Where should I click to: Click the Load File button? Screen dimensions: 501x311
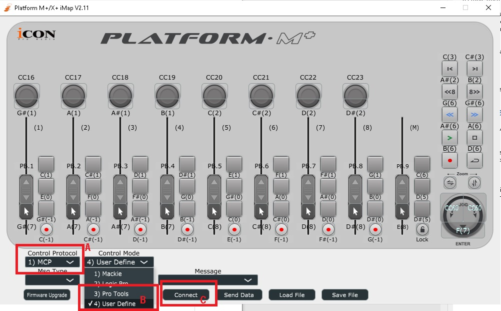(x=291, y=295)
